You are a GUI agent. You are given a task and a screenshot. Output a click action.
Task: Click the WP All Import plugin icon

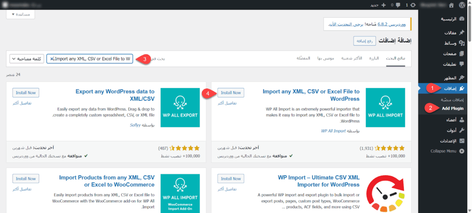[x=385, y=108]
